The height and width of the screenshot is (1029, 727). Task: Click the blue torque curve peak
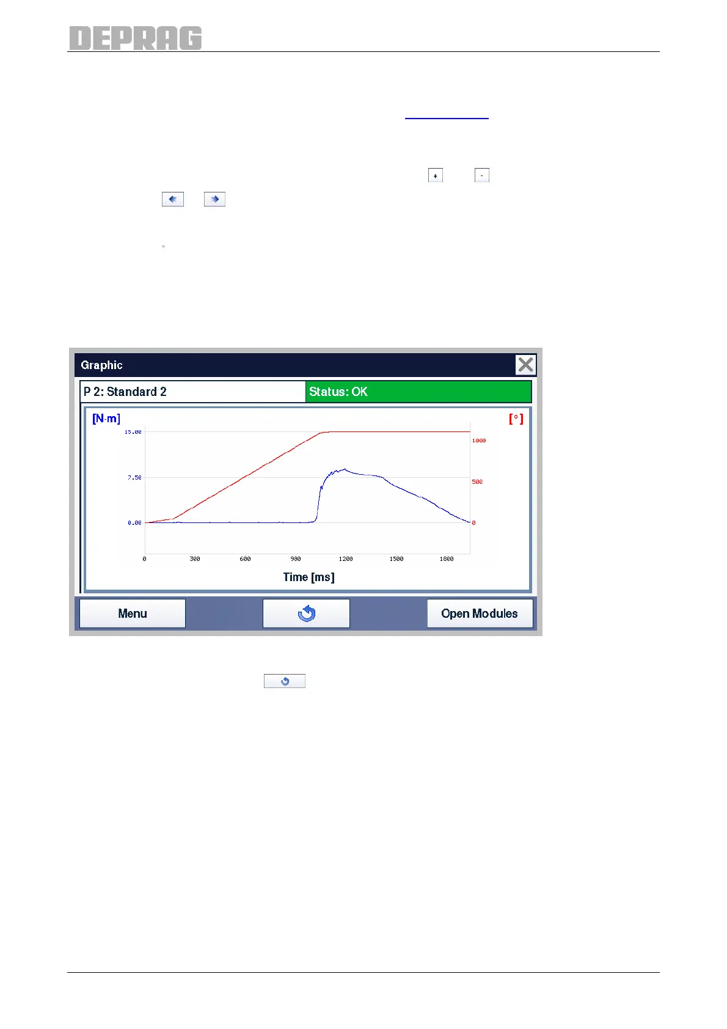click(x=345, y=469)
